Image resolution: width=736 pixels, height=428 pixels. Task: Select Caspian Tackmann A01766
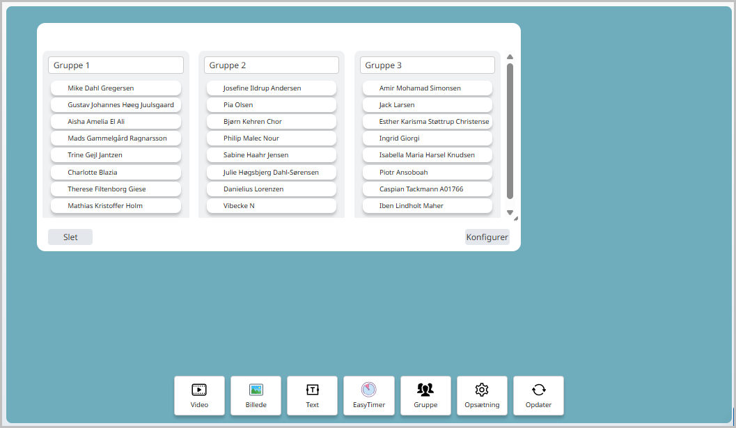428,189
